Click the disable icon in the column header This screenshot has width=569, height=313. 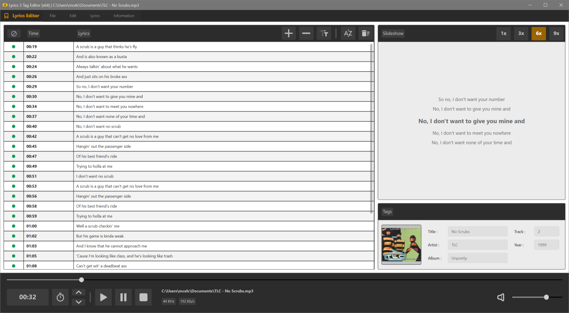tap(14, 33)
